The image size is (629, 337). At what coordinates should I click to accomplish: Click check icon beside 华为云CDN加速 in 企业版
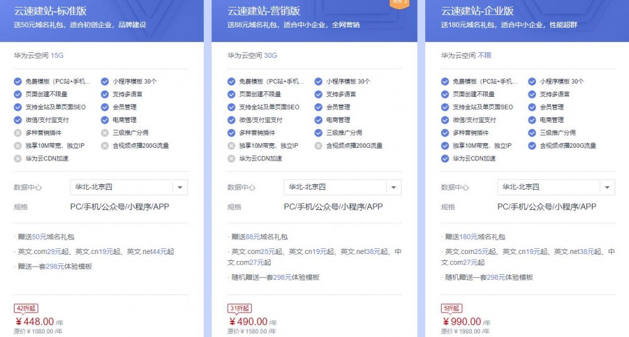coord(445,158)
